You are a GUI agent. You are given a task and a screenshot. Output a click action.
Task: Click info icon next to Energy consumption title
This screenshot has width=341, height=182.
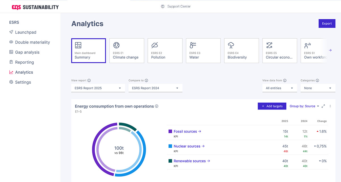pyautogui.click(x=157, y=106)
